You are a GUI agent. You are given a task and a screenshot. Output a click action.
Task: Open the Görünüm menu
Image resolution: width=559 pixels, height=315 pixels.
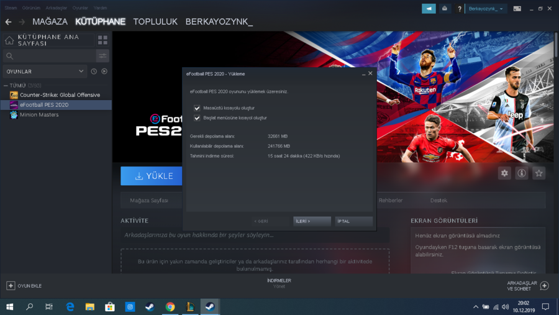31,8
